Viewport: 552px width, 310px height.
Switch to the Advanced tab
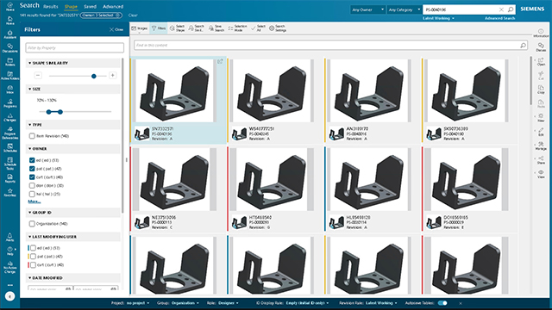[113, 7]
